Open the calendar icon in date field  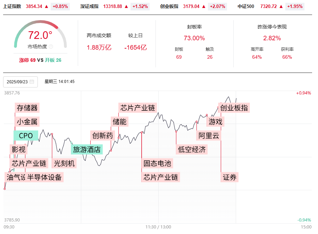(x=32, y=82)
